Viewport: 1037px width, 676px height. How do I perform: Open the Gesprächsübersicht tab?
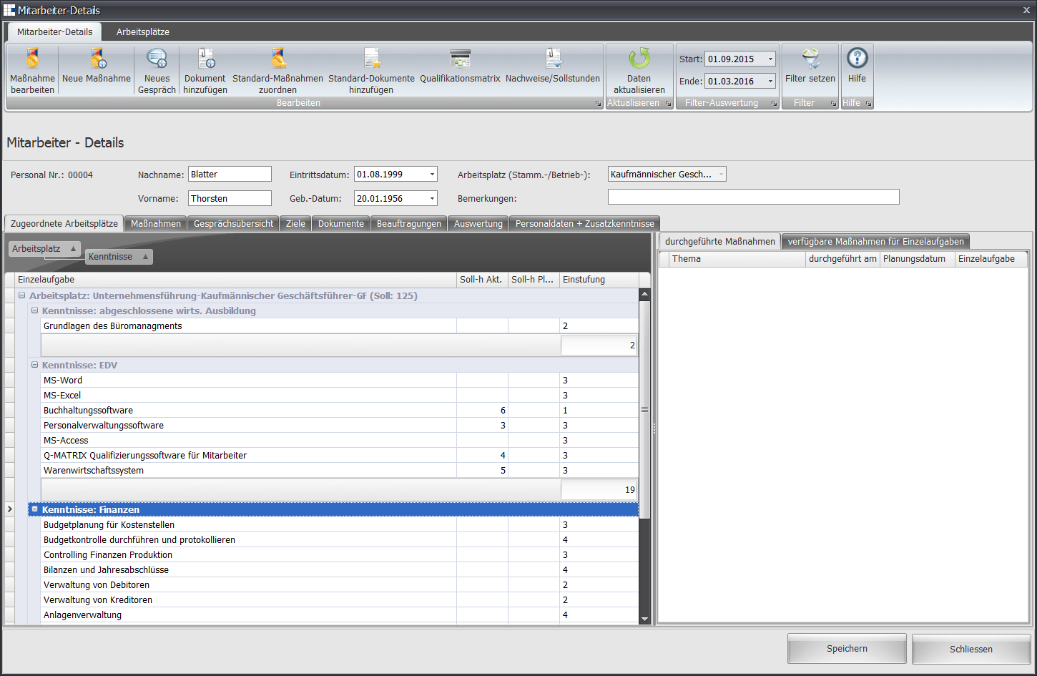[x=233, y=223]
